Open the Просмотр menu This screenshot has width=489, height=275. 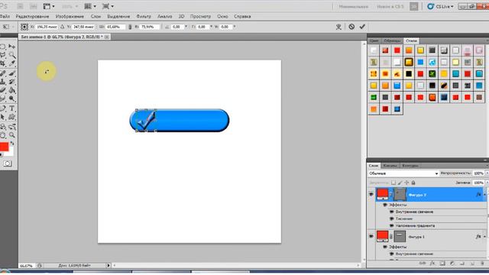click(200, 16)
